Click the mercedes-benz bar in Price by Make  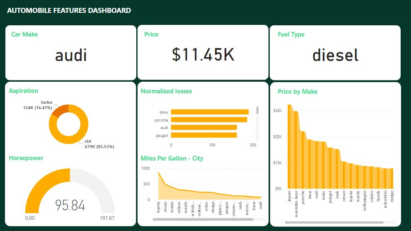click(296, 150)
